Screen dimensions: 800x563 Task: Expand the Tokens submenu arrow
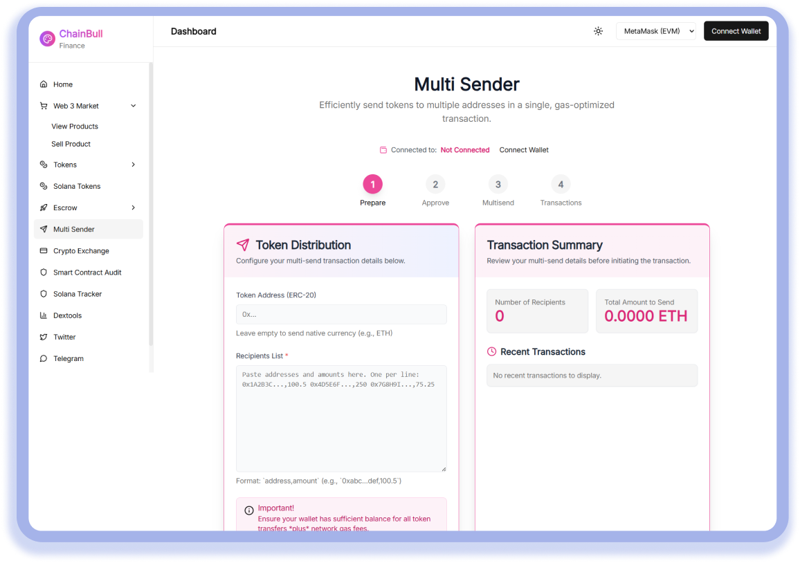(134, 165)
